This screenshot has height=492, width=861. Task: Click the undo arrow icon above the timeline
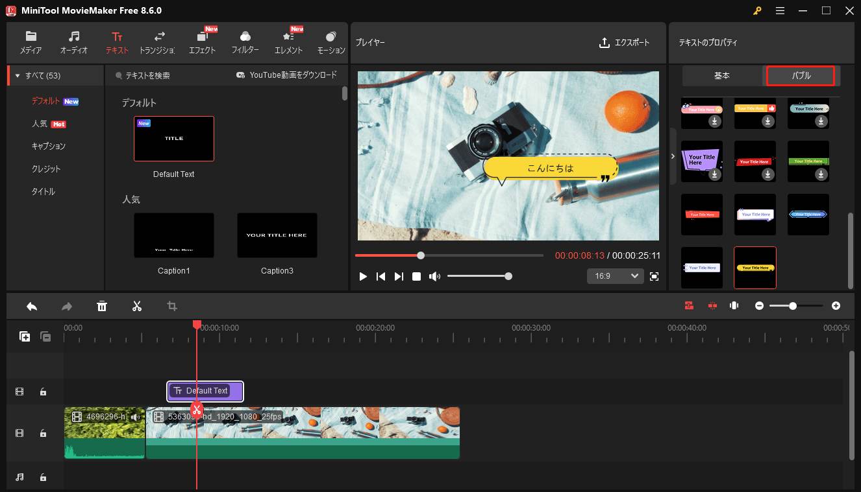[x=31, y=305]
